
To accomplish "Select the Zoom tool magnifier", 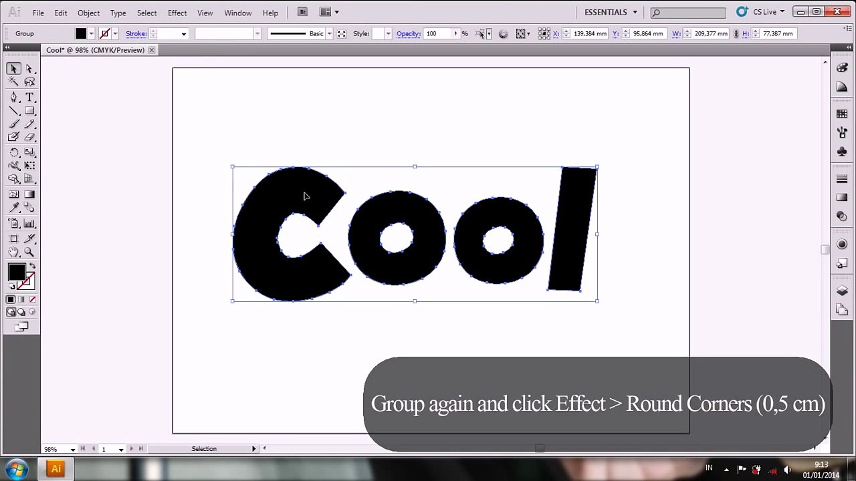I will coord(29,253).
